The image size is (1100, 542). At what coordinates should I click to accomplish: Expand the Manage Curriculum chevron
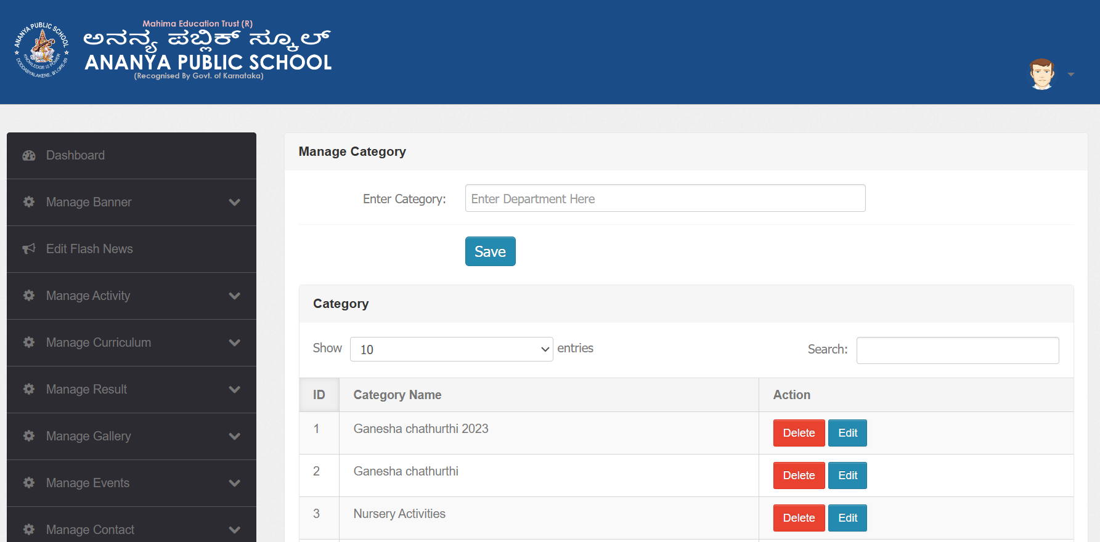click(234, 342)
